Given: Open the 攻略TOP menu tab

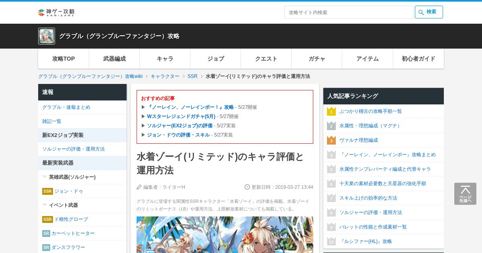Looking at the screenshot, I should (x=63, y=59).
